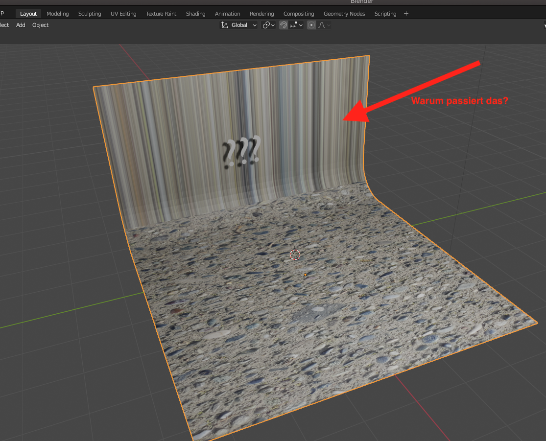Open the UV Editing workspace tab
This screenshot has width=546, height=441.
tap(123, 14)
